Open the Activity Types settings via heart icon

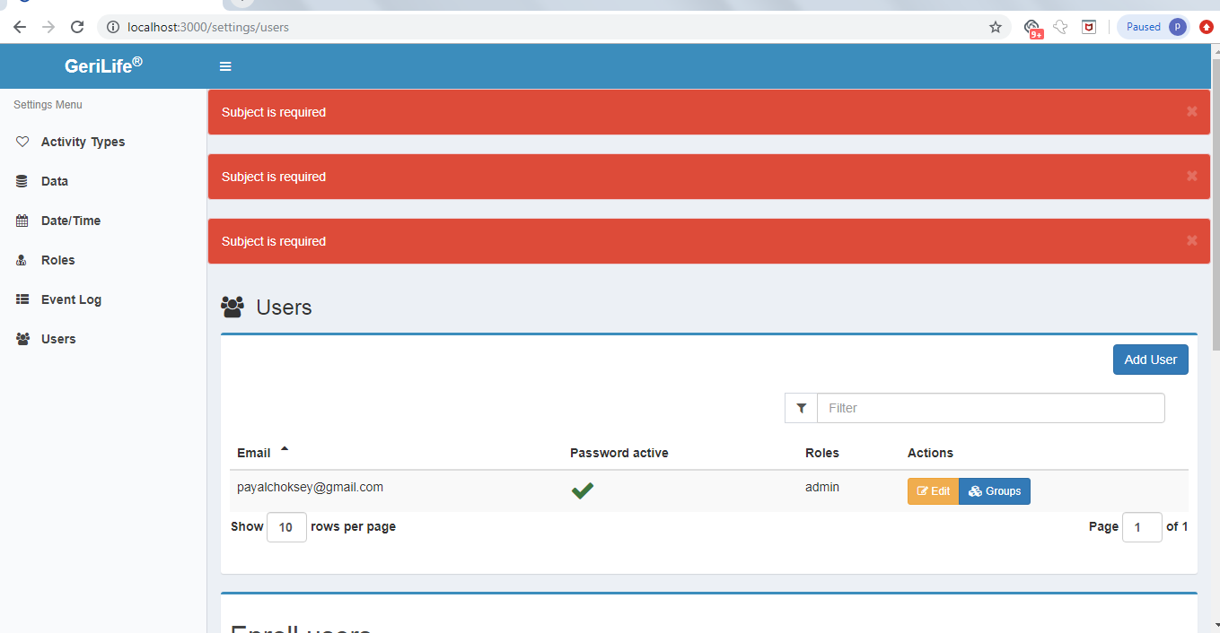pos(22,141)
